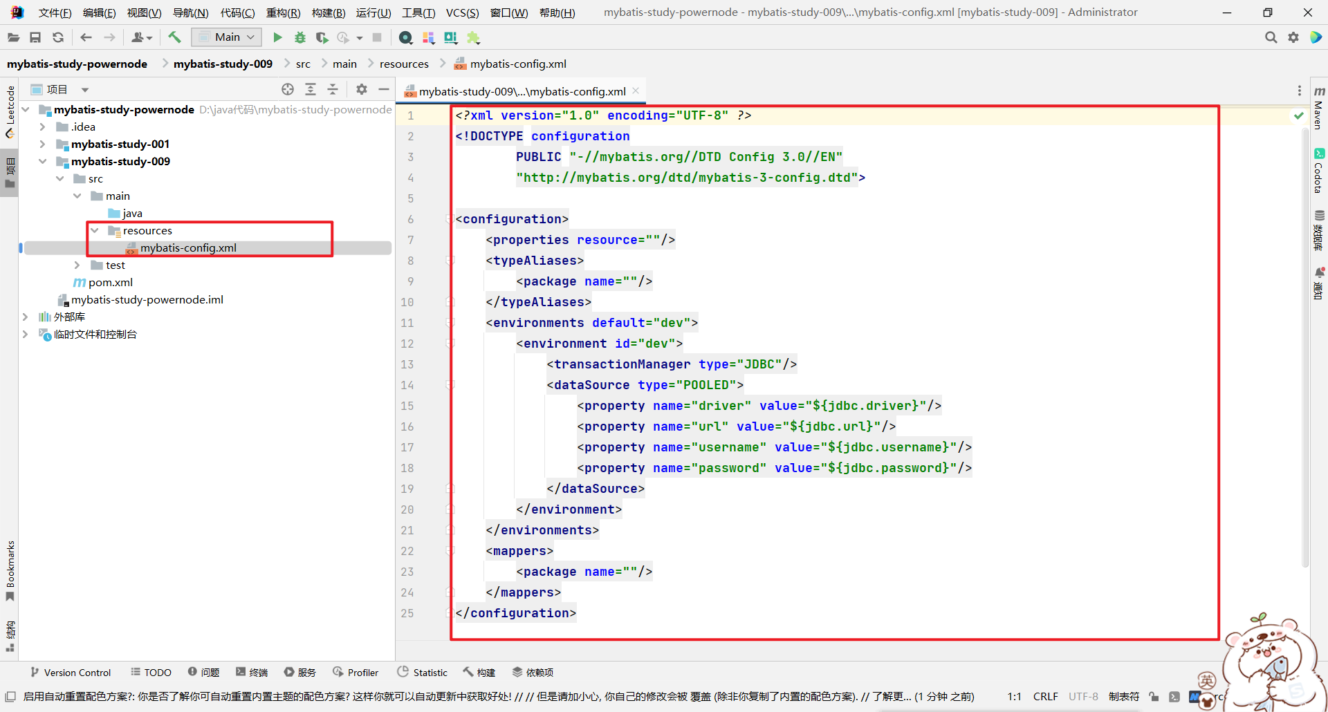The image size is (1328, 712).
Task: Expand the 外部库 external libraries node
Action: [26, 317]
